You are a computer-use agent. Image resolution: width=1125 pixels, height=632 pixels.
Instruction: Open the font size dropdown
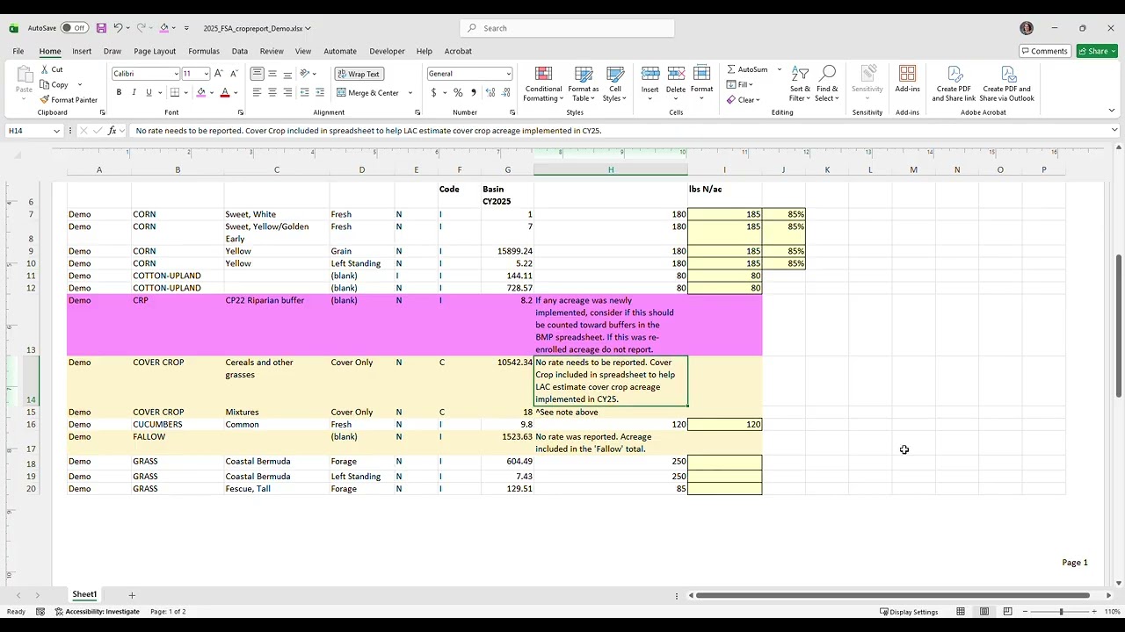[x=206, y=74]
